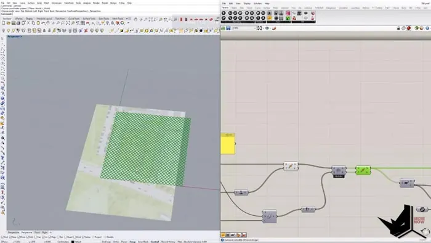431x243 pixels.
Task: Click Open file folder icon in Rhino toolbar
Action: point(8,23)
